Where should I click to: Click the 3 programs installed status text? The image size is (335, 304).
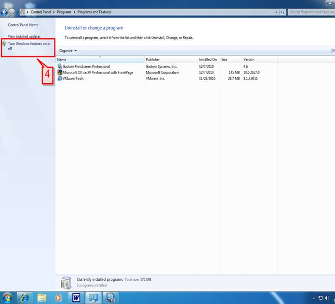tap(92, 285)
